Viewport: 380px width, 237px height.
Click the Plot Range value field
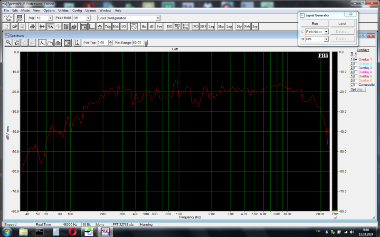138,43
